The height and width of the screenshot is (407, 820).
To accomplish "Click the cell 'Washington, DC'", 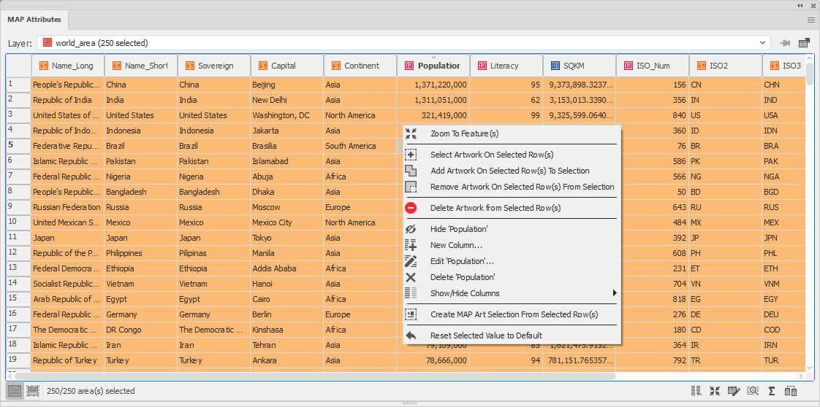I will pyautogui.click(x=287, y=115).
